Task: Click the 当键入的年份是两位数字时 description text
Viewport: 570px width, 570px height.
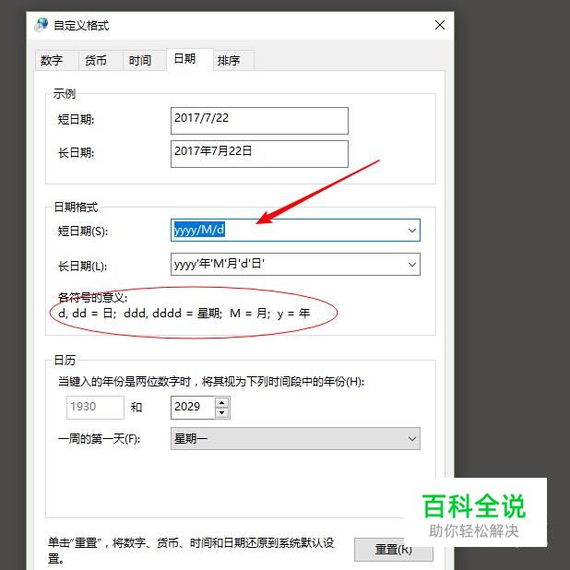Action: pos(211,381)
